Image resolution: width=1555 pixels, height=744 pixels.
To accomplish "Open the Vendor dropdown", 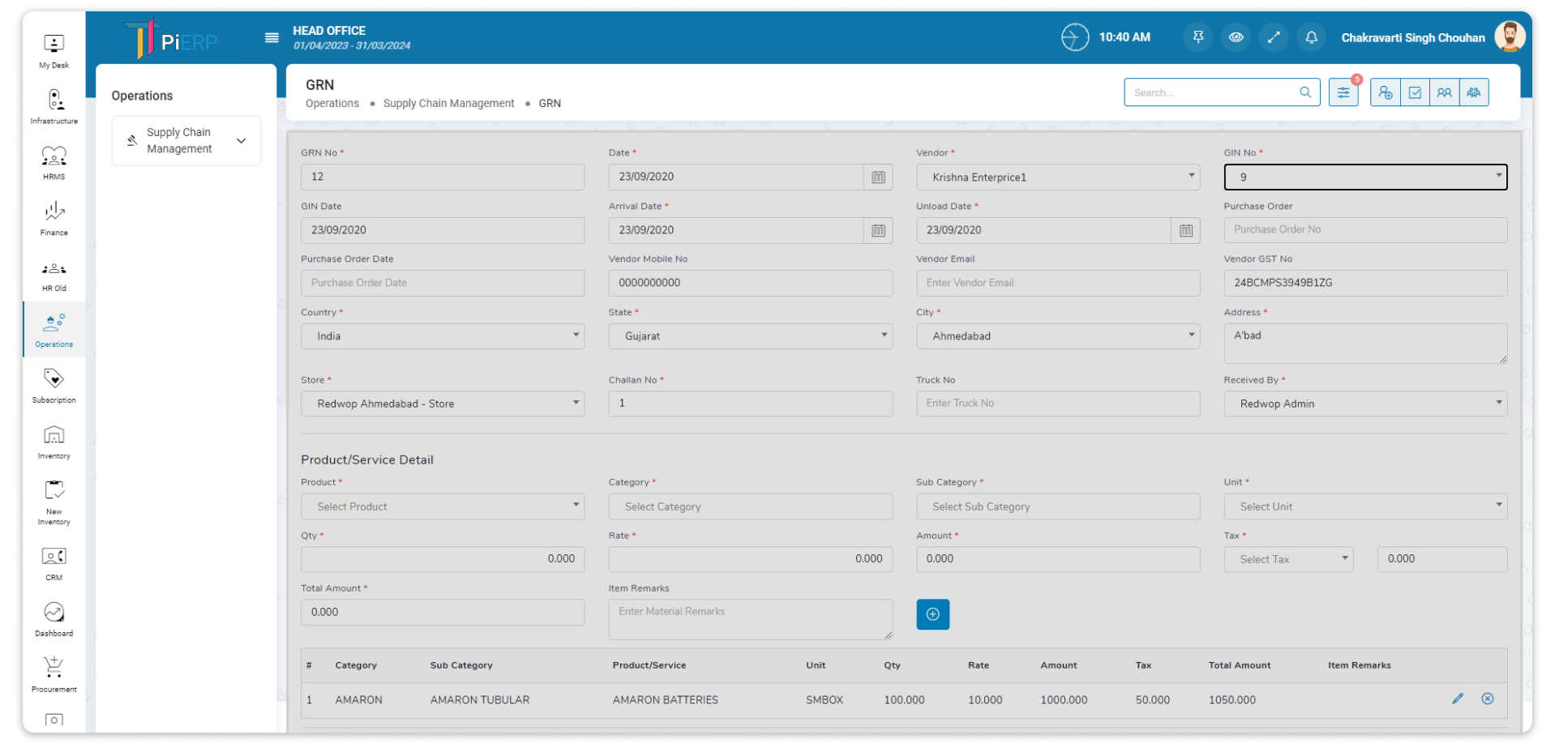I will (x=1058, y=177).
